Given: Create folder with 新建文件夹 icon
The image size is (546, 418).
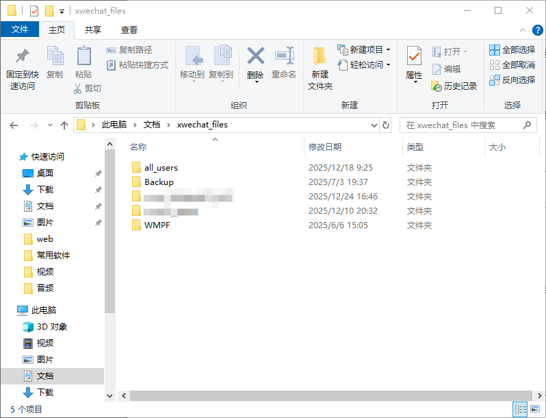Looking at the screenshot, I should tap(320, 56).
